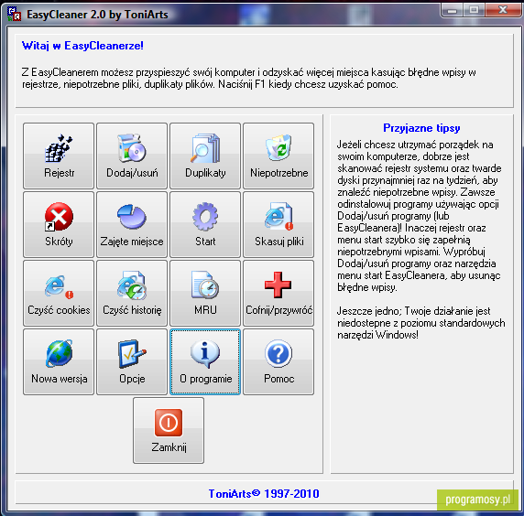Open the Start gear tool

205,224
